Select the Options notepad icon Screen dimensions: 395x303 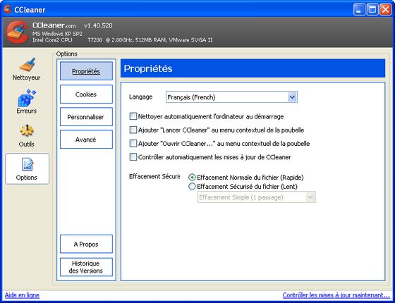click(27, 164)
